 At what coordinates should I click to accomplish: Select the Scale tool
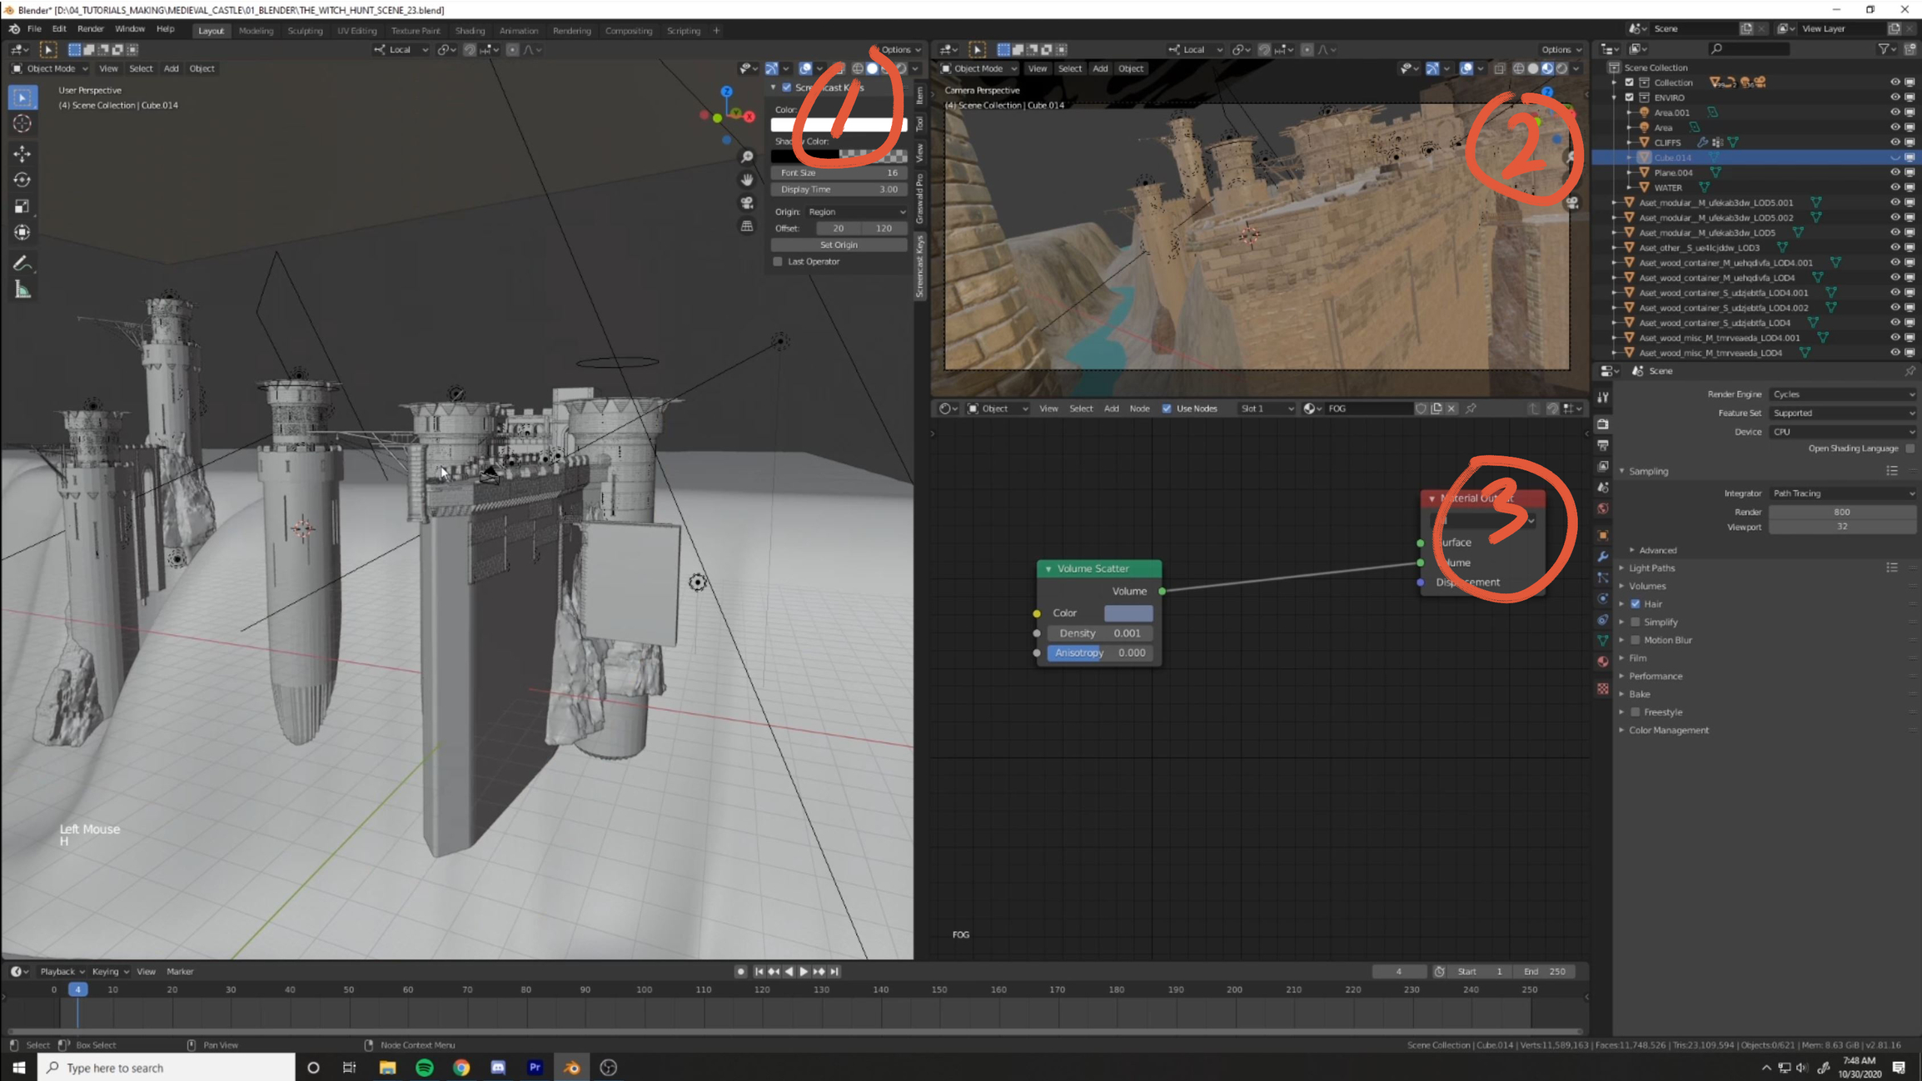point(22,206)
